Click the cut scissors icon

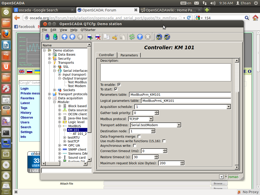point(115,37)
